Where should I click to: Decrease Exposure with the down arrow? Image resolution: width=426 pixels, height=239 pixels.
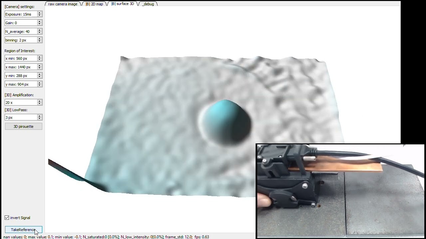[40, 16]
